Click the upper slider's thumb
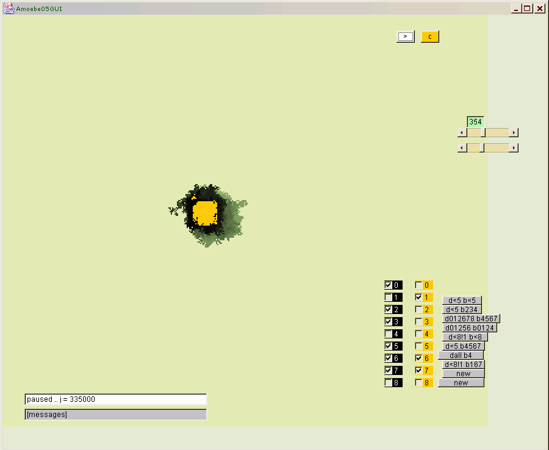The image size is (549, 450). pyautogui.click(x=483, y=132)
